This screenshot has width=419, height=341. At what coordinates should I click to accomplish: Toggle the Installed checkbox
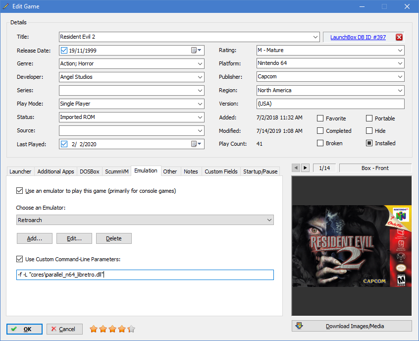point(369,143)
